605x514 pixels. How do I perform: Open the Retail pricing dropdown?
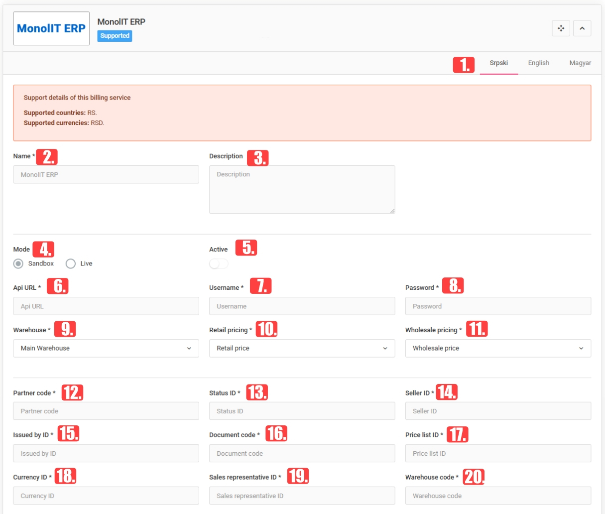coord(302,348)
